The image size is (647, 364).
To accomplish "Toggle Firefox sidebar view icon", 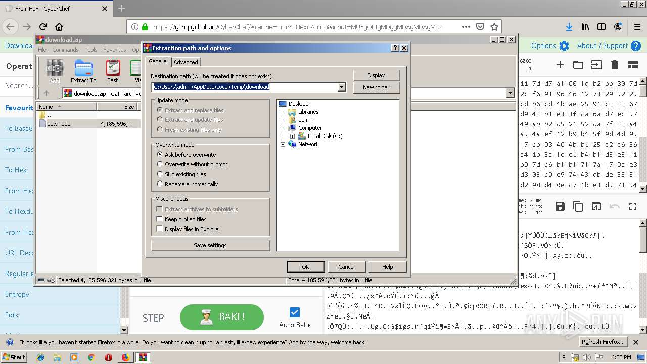I will (602, 27).
